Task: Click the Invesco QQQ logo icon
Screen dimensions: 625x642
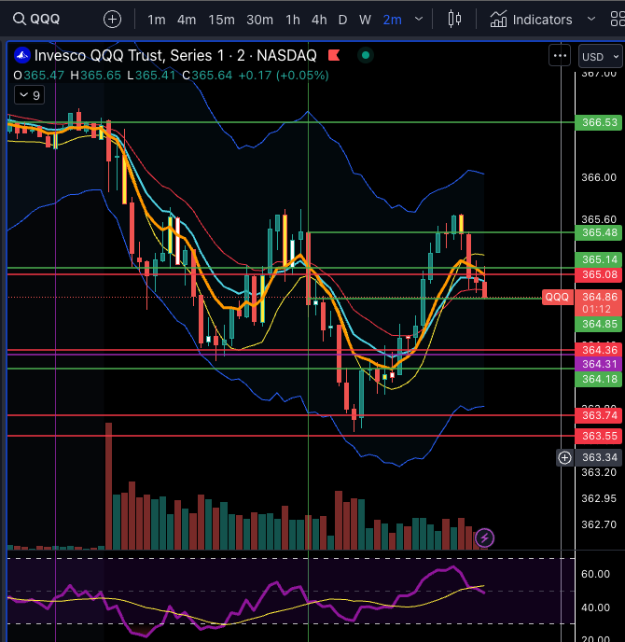Action: (22, 55)
